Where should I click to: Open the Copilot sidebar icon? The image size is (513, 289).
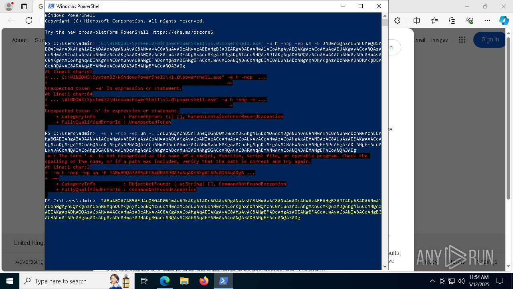point(504,20)
